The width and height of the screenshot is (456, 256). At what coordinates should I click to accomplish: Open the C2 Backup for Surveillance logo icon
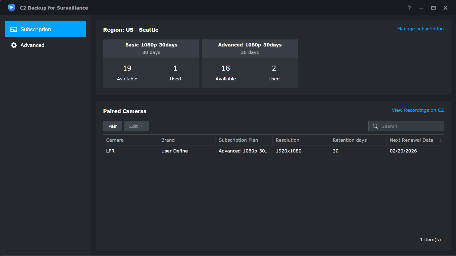(12, 8)
